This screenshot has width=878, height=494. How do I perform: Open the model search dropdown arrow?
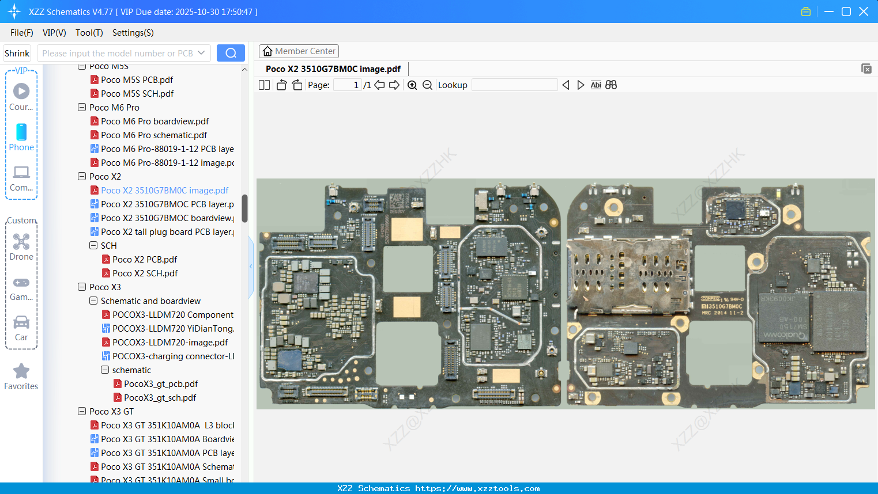click(x=201, y=52)
